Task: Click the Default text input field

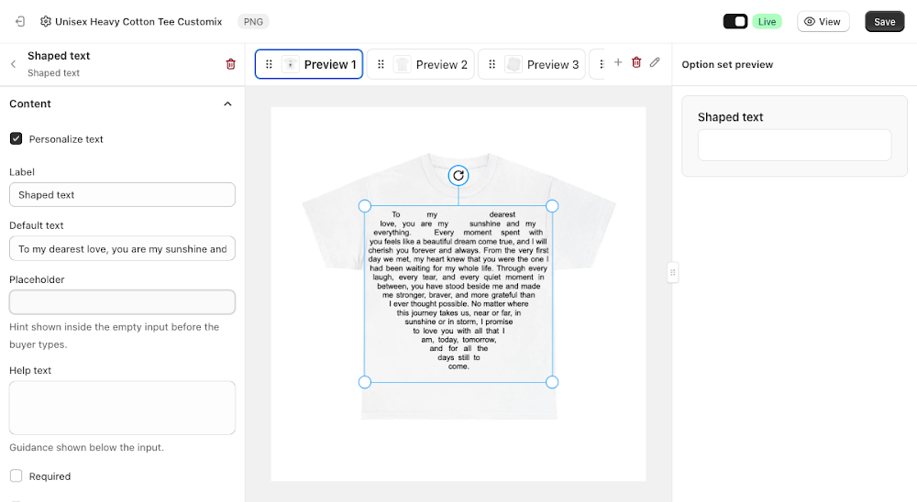Action: click(x=122, y=248)
